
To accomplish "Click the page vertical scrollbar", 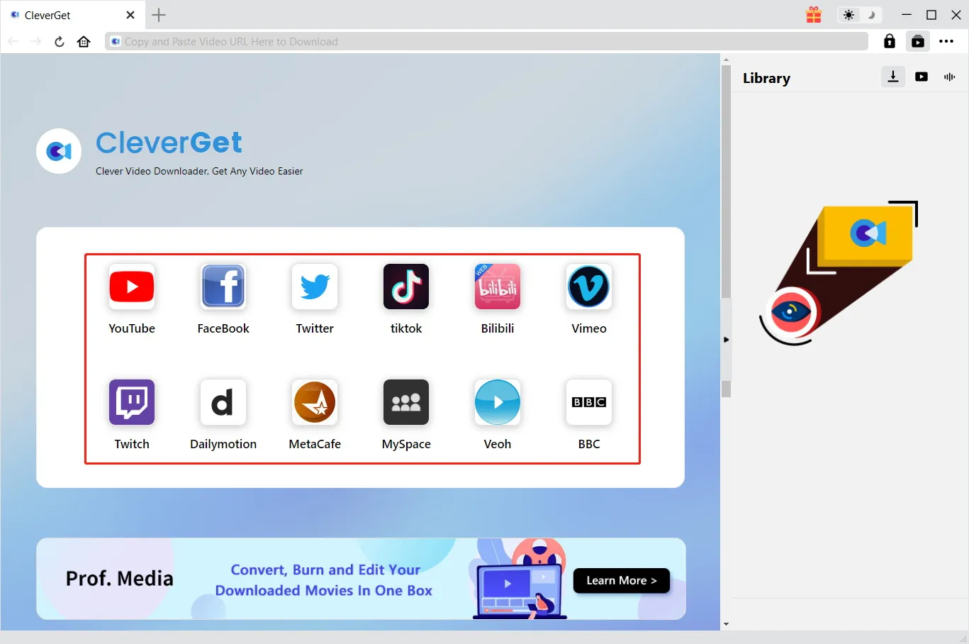I will (726, 213).
